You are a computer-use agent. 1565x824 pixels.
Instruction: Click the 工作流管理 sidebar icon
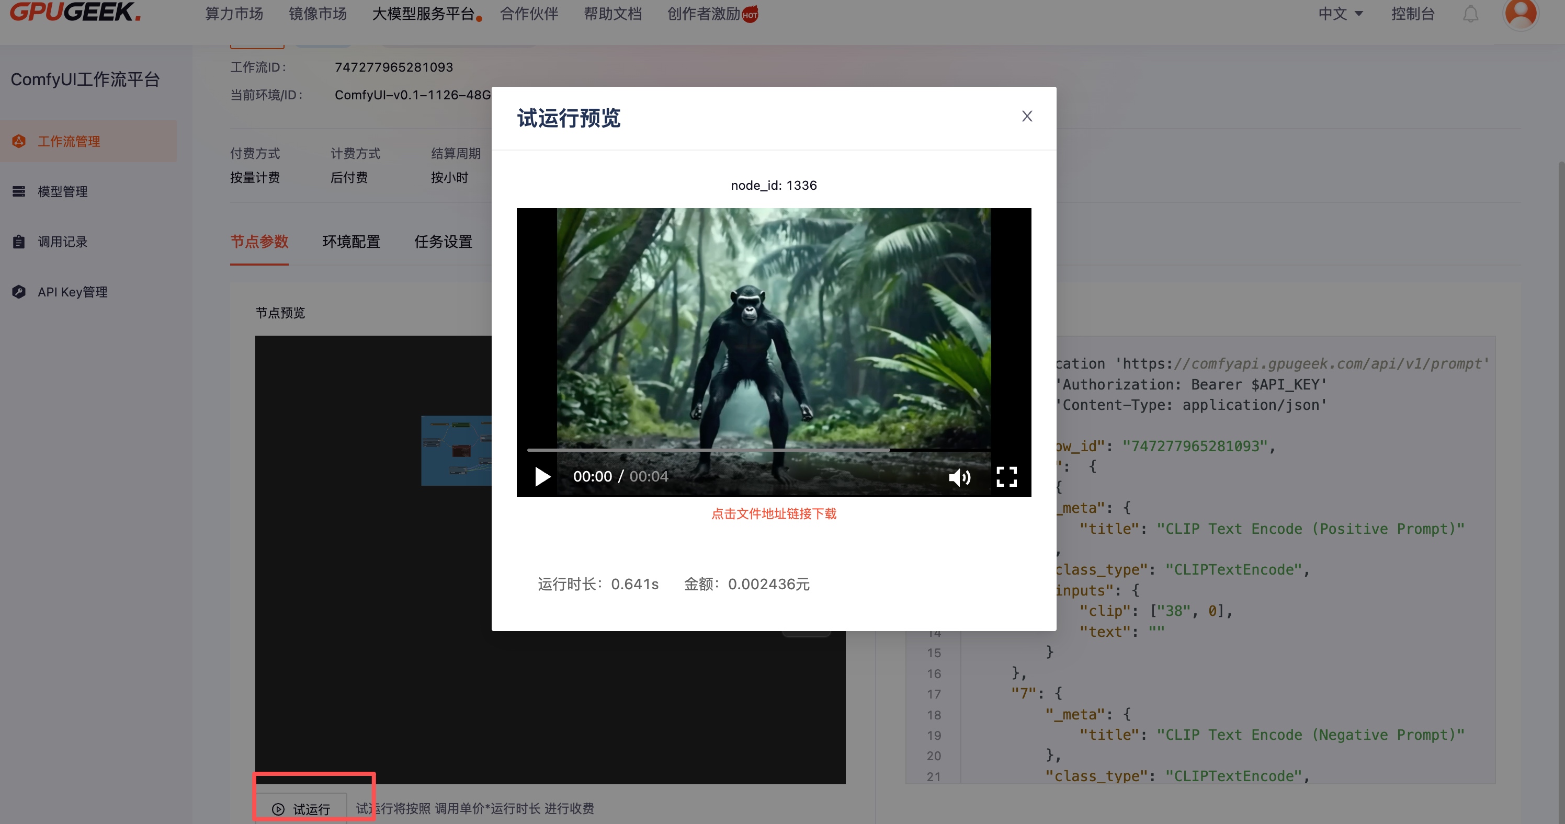pyautogui.click(x=19, y=142)
